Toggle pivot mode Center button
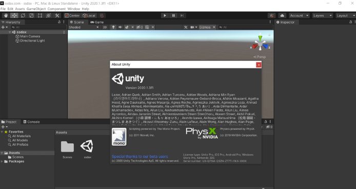Screen dimensions: 356x189 coord(72,15)
